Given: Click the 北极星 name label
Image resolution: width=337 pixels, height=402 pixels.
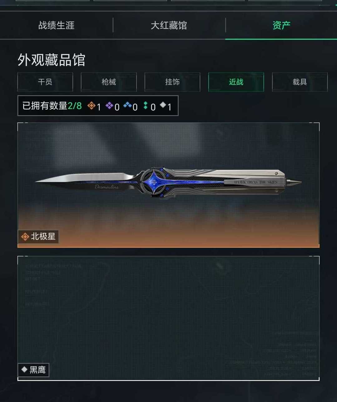Looking at the screenshot, I should pyautogui.click(x=43, y=237).
